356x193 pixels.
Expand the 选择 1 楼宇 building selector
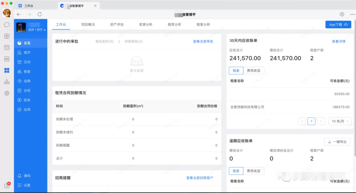(37, 30)
